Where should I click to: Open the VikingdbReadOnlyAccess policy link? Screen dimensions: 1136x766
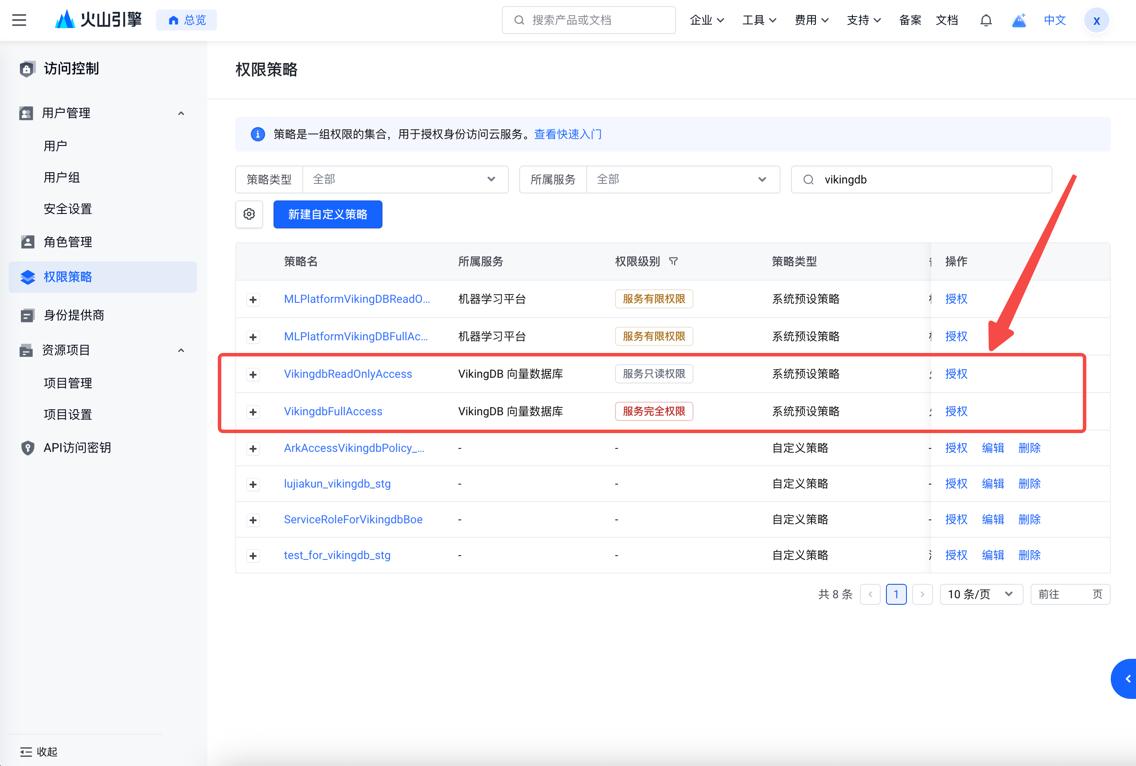coord(348,374)
